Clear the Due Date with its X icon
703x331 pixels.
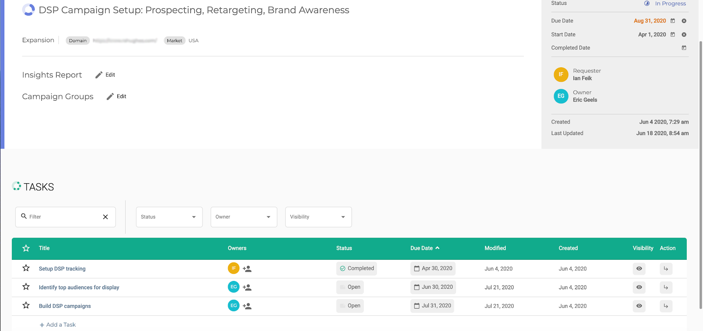(x=684, y=21)
